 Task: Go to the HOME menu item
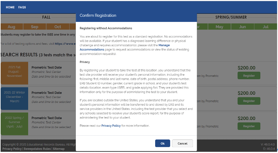10,7
